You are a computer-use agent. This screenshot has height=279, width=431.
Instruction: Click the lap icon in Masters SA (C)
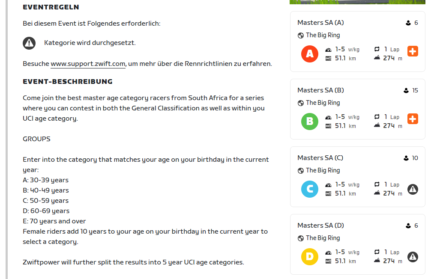coord(377,184)
